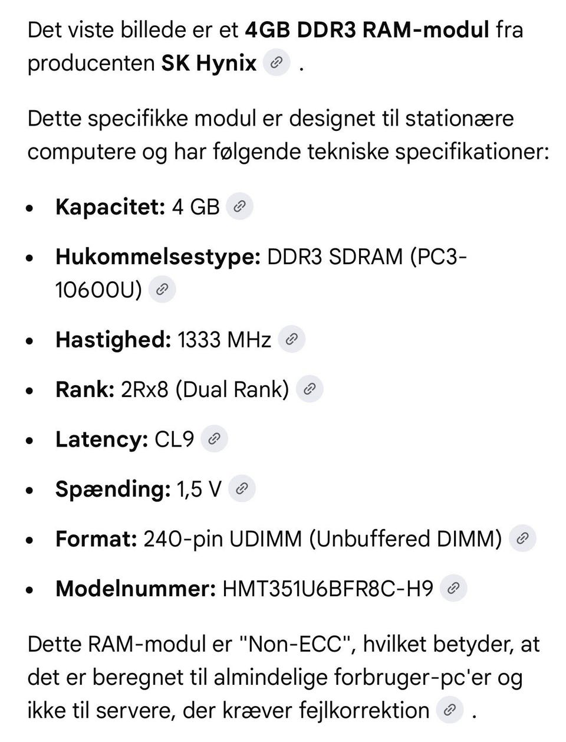The width and height of the screenshot is (566, 742).
Task: Click the Format label in the list
Action: pyautogui.click(x=96, y=539)
